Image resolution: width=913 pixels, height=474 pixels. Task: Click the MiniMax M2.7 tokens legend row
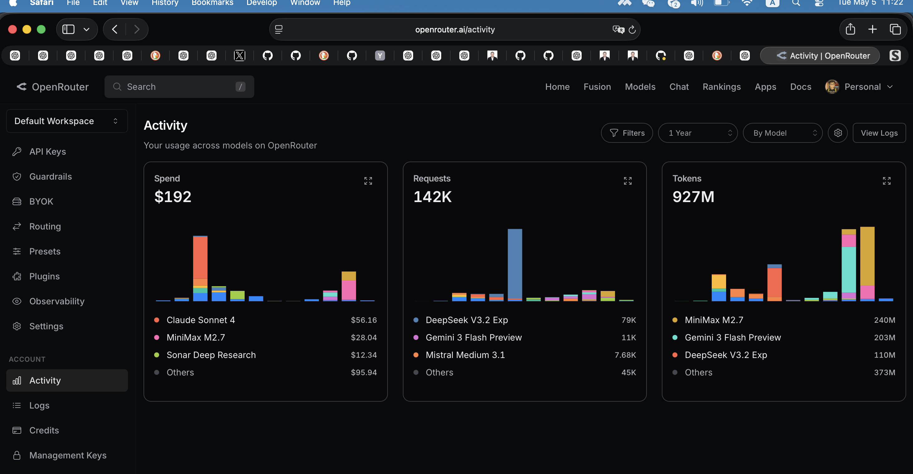pos(784,320)
